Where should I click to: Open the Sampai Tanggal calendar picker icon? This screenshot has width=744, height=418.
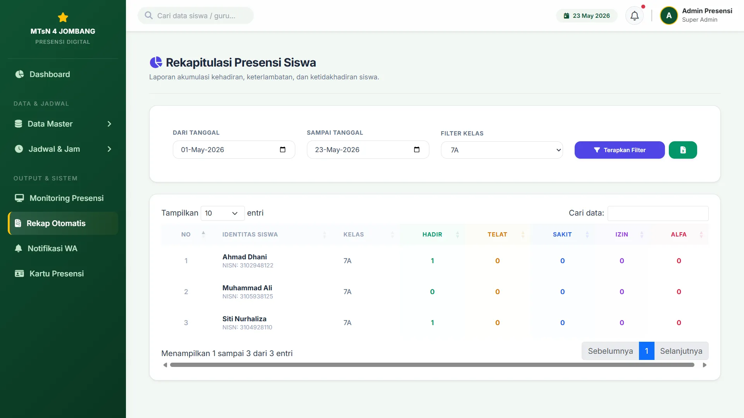[x=417, y=150]
